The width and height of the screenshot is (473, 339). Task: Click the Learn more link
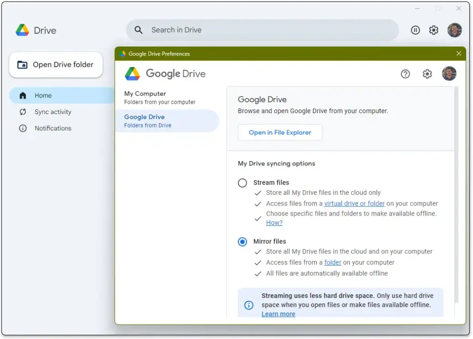278,314
